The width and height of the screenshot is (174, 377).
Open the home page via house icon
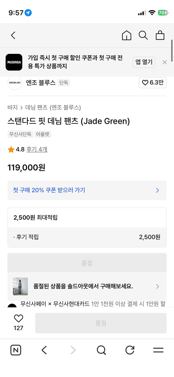coord(127,35)
